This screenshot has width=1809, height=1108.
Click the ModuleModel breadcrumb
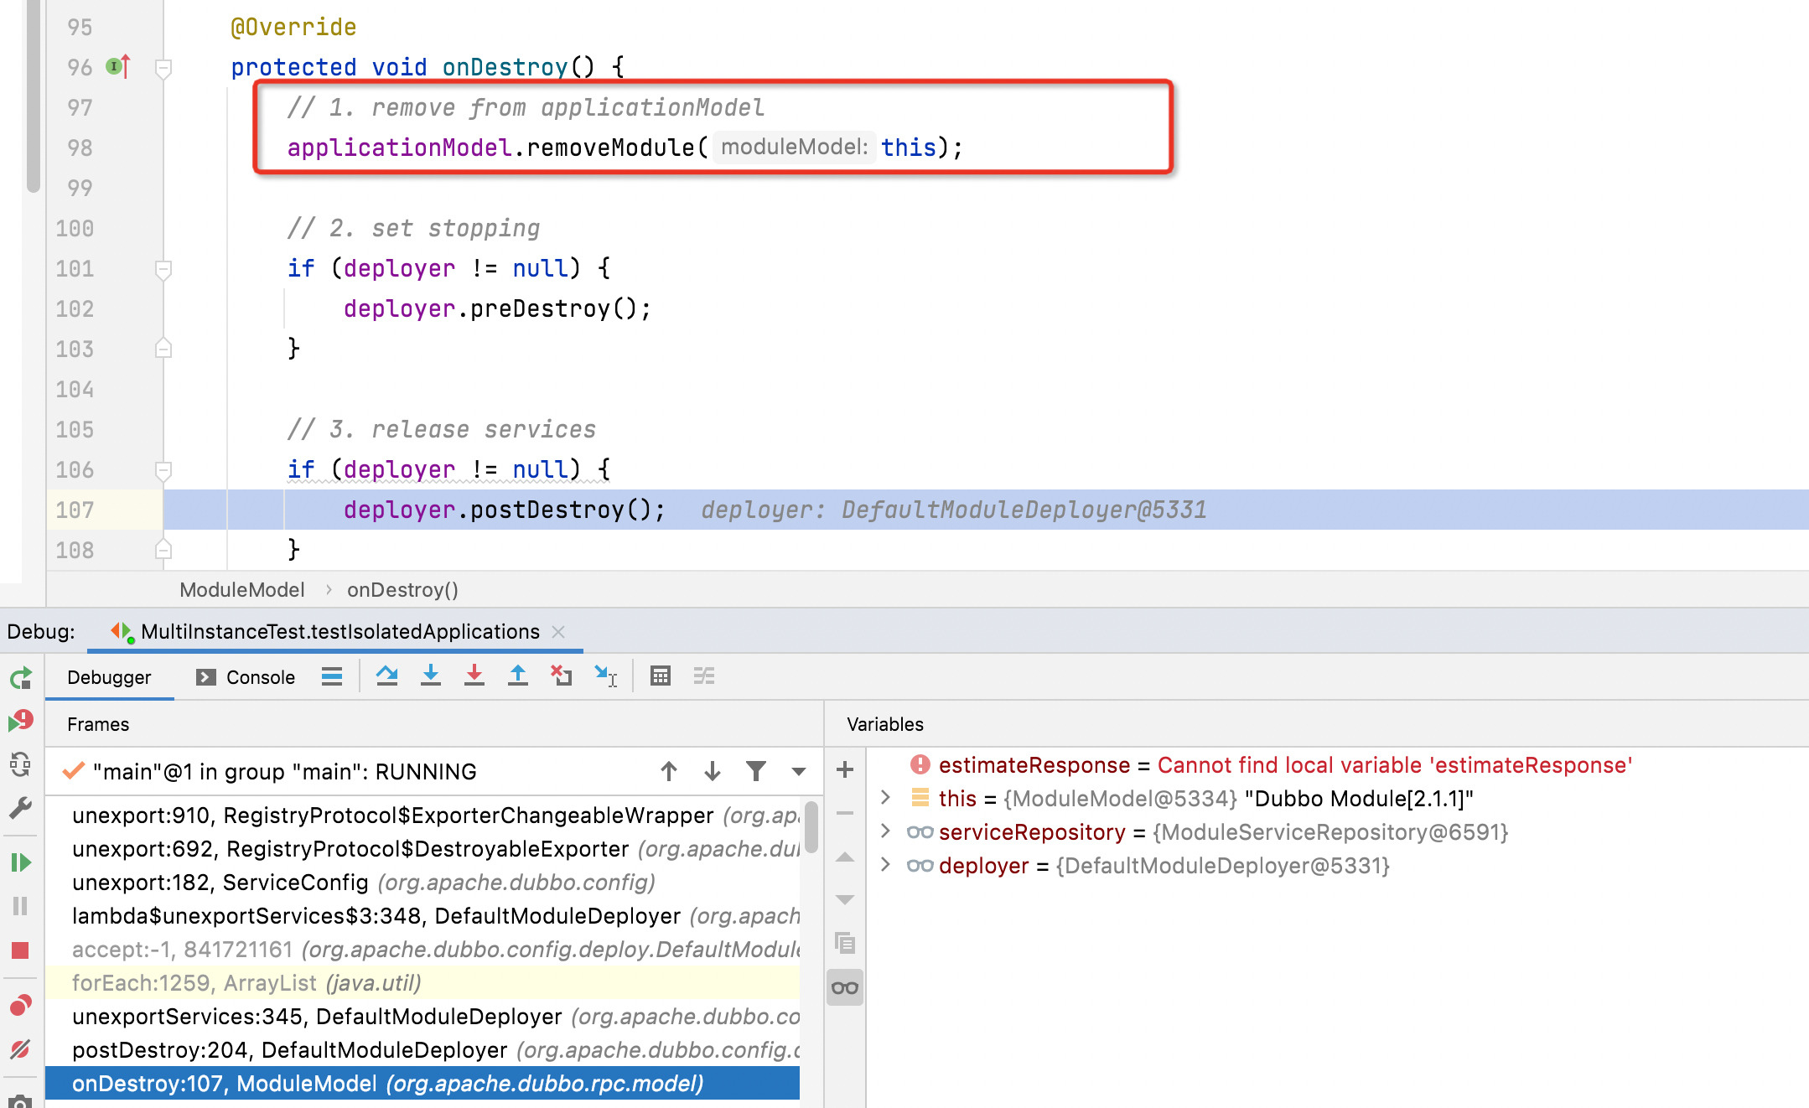coord(242,590)
